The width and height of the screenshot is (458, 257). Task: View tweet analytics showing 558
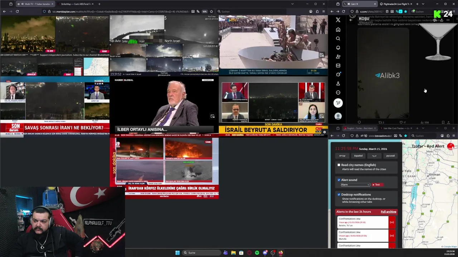[x=424, y=122]
